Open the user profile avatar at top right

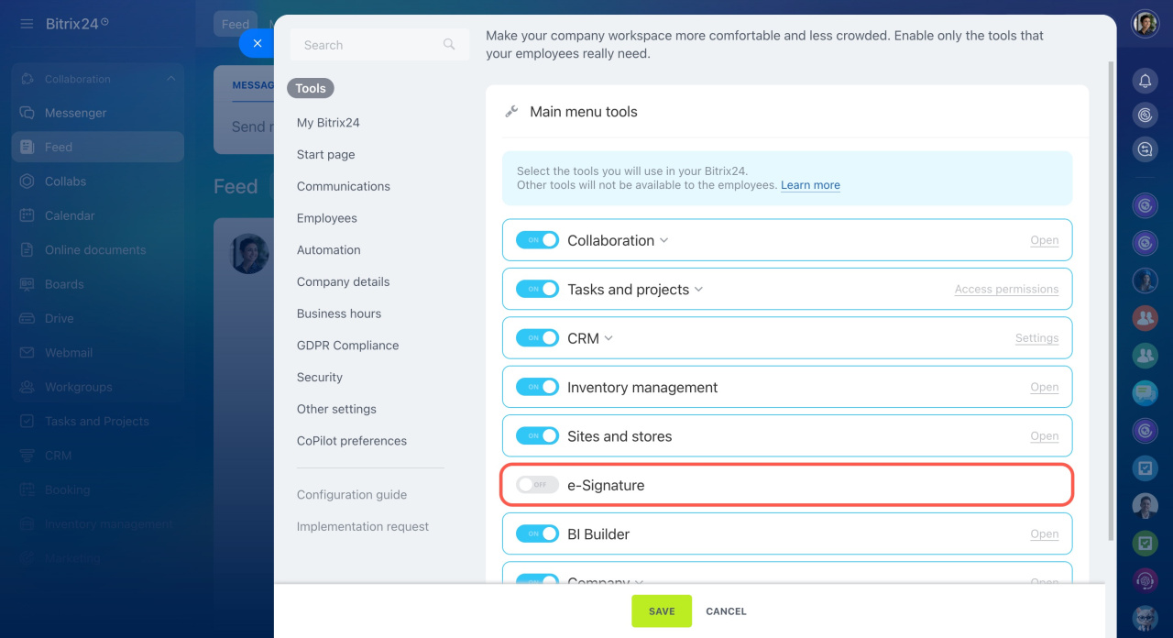(x=1145, y=24)
